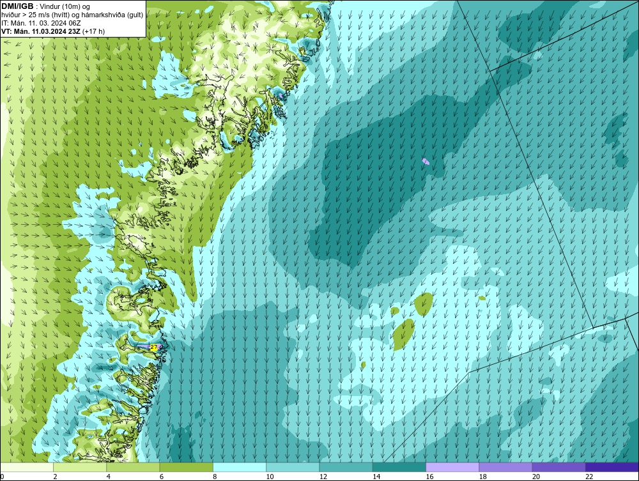639x481 pixels.
Task: Click the 'IT: Mán. 11. 03. 2024 06Z' line
Action: [41, 23]
